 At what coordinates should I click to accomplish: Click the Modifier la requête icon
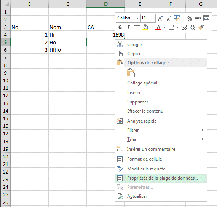pos(120,169)
